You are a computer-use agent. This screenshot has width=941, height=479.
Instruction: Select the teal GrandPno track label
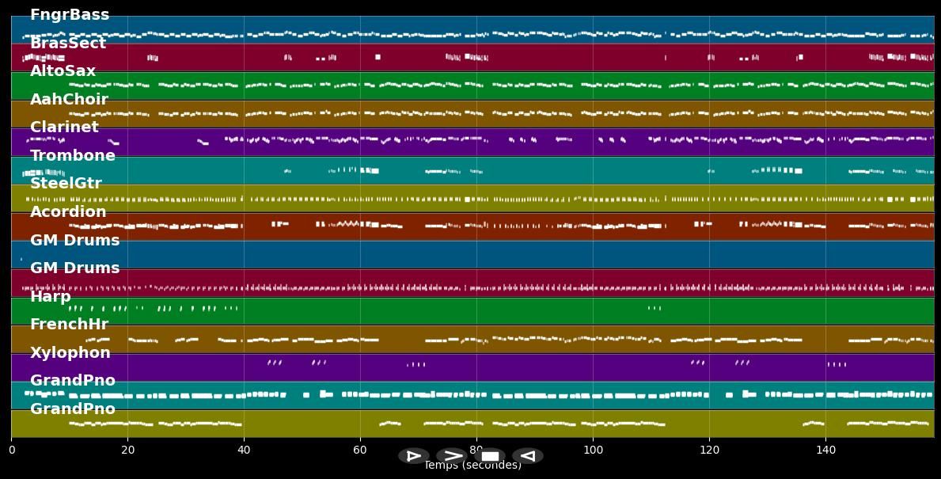73,381
